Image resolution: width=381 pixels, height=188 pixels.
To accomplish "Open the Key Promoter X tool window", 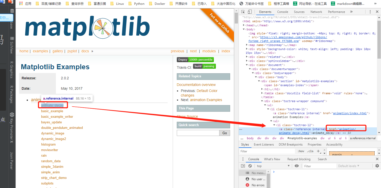I will [x=12, y=128].
